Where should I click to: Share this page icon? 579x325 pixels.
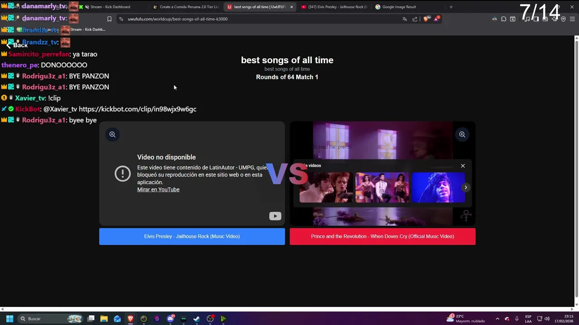pos(415,19)
